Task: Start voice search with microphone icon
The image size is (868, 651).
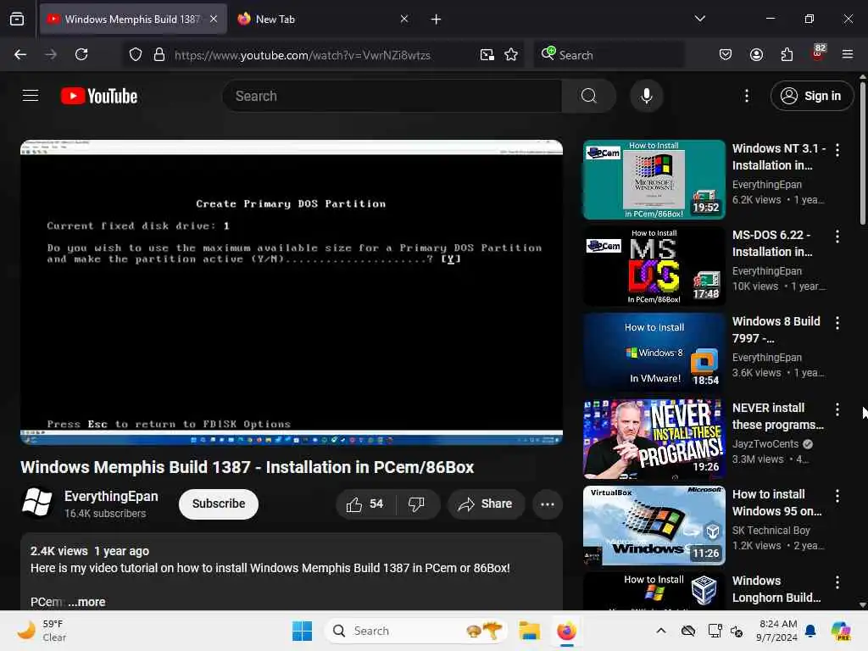Action: (x=646, y=96)
